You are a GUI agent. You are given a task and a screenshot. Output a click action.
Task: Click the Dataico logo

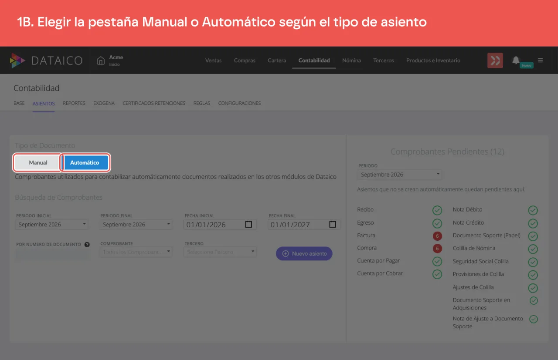click(46, 61)
